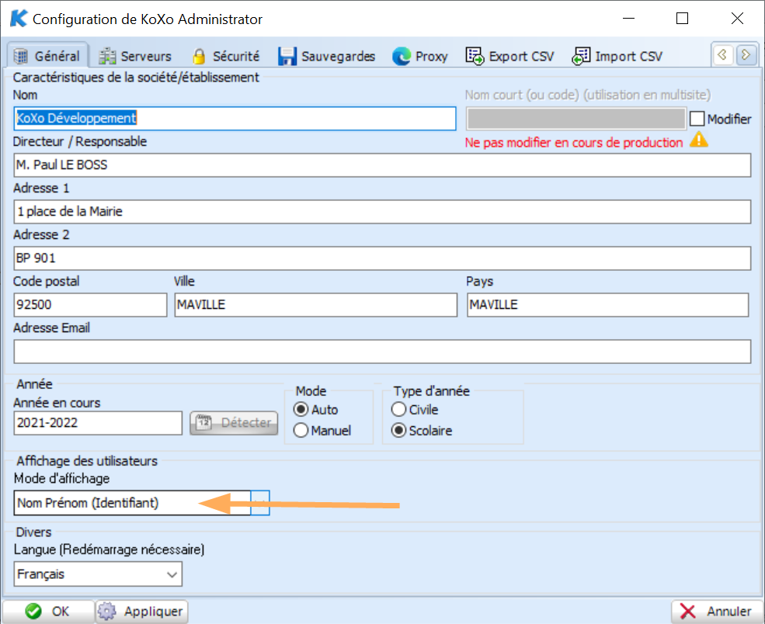Click the Annuler button
765x624 pixels.
(716, 612)
